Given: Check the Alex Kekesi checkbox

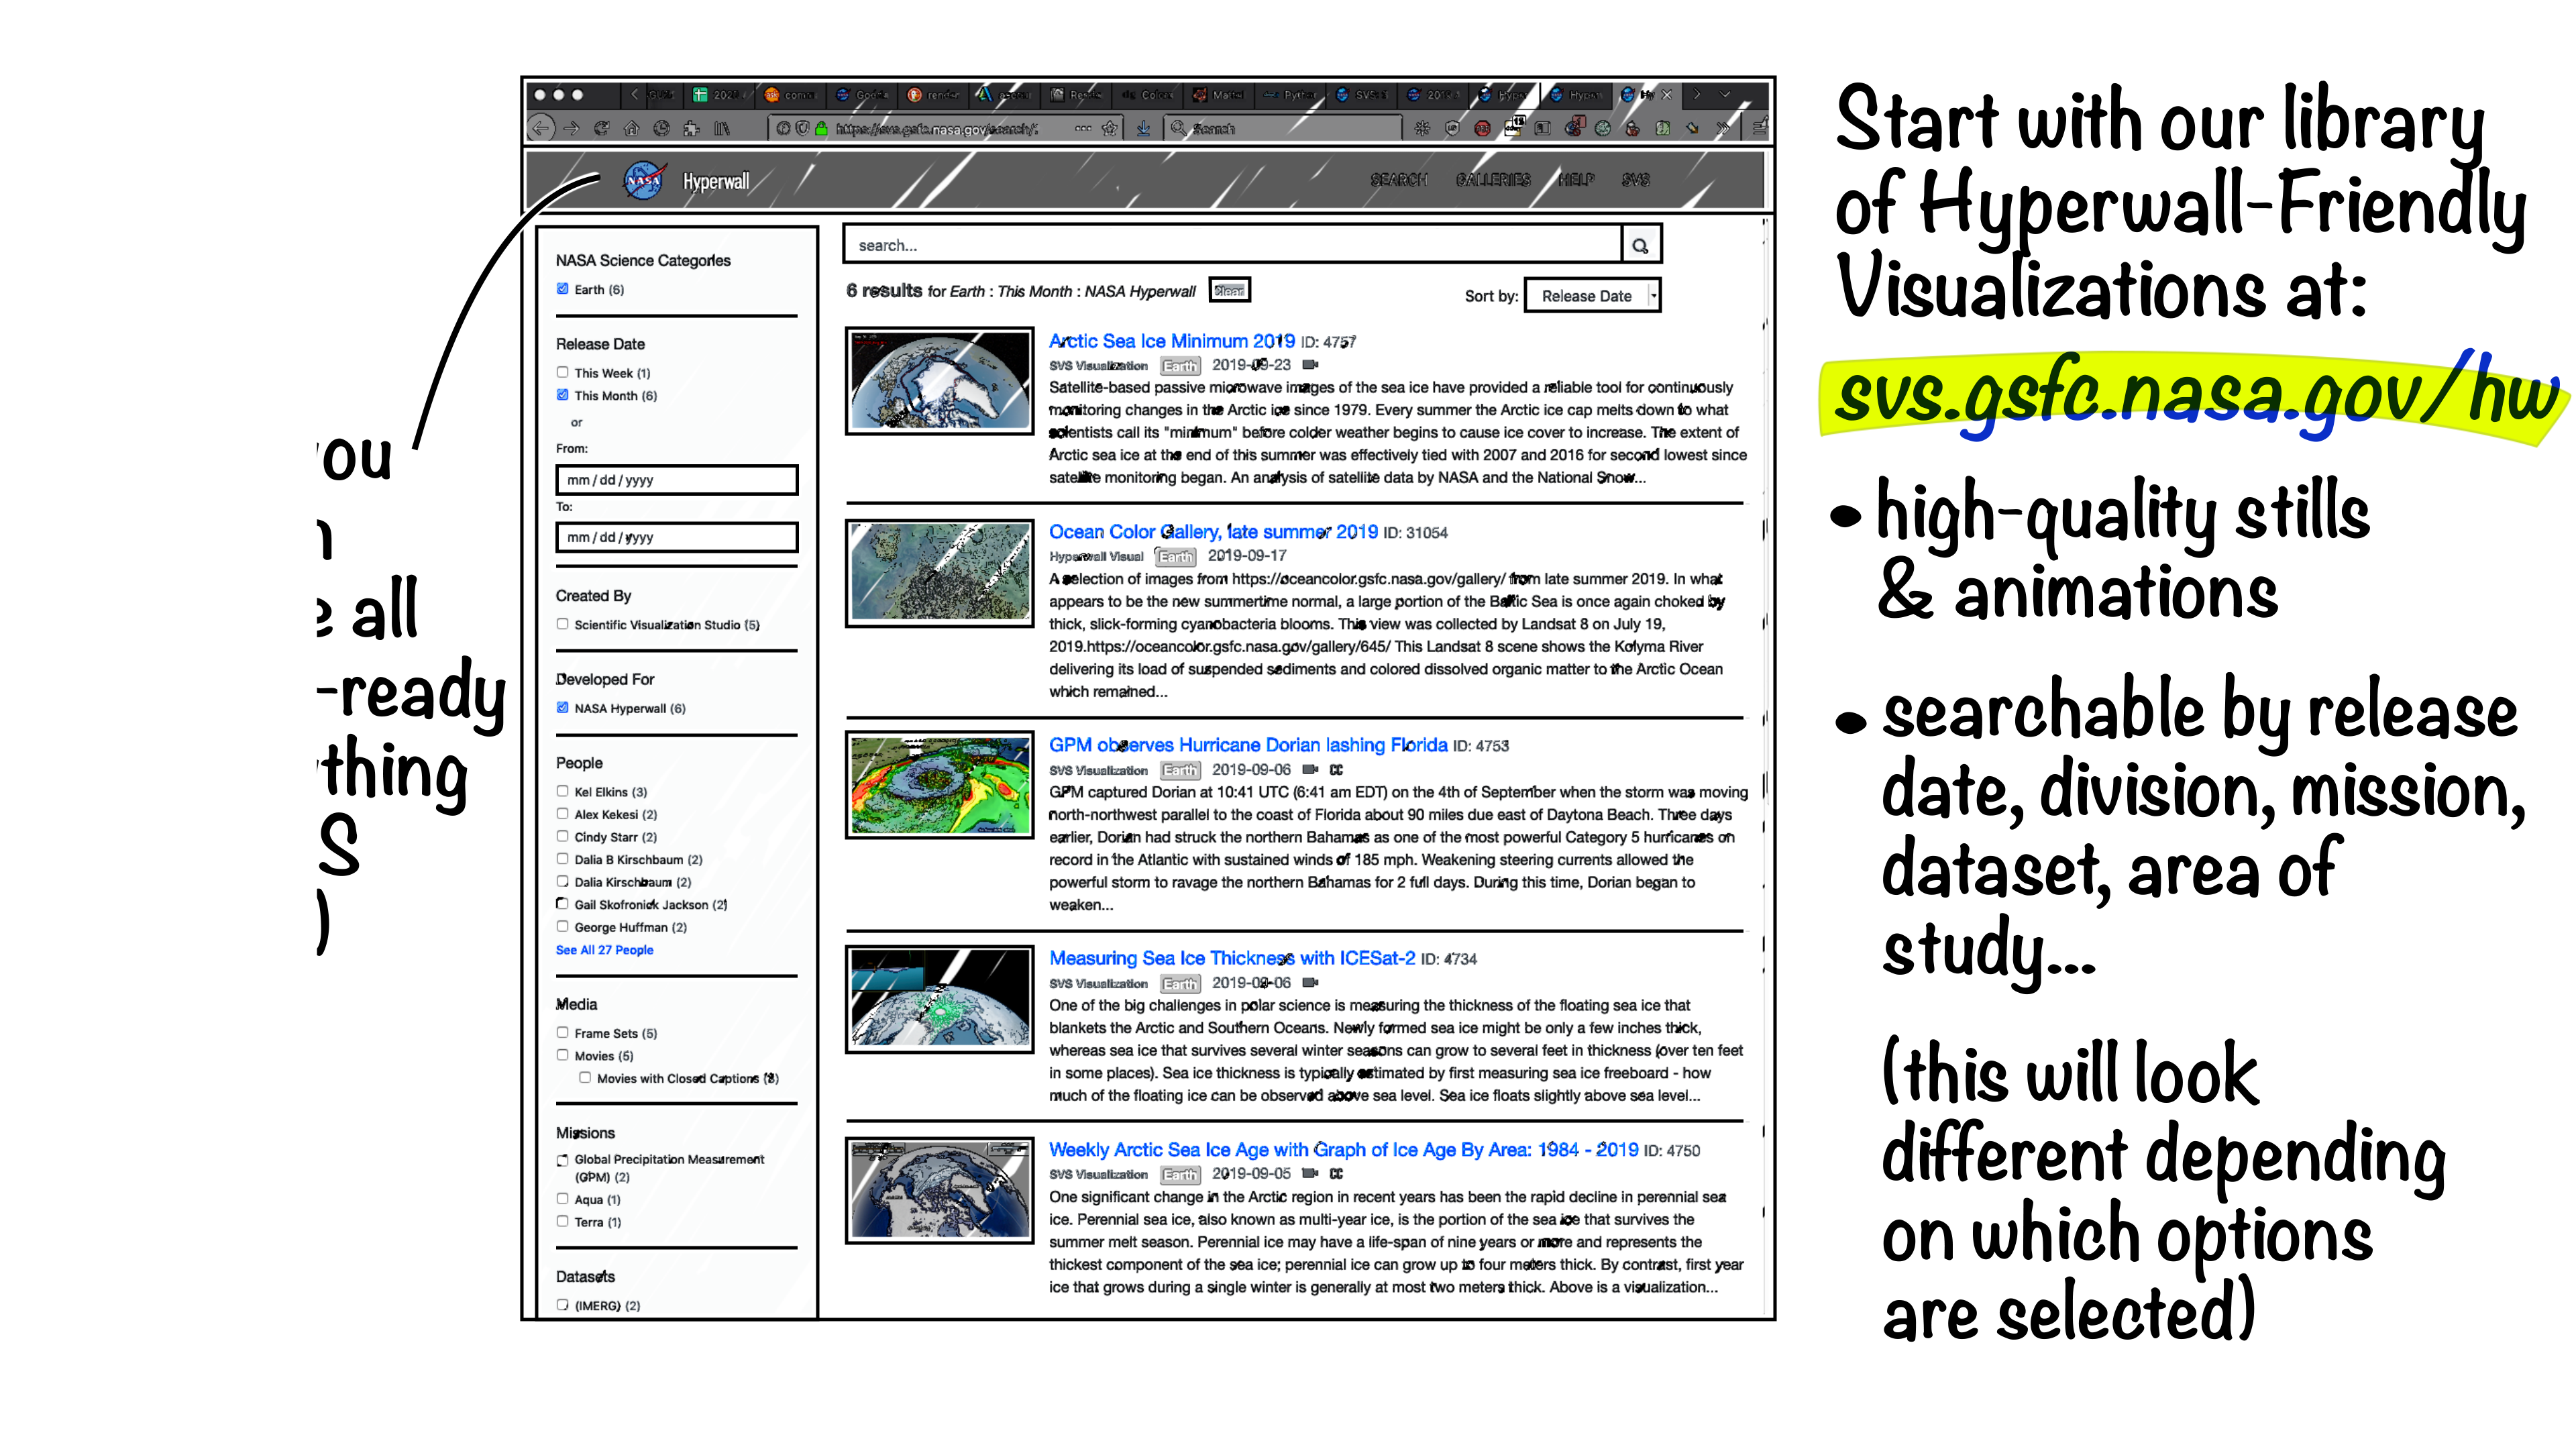Looking at the screenshot, I should click(x=562, y=813).
